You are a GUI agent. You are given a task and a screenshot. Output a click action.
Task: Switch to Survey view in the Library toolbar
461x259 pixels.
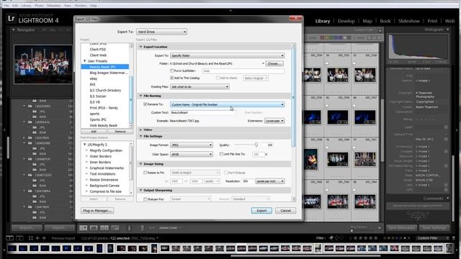click(115, 228)
